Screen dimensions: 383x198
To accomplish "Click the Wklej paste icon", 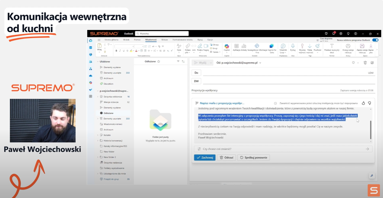I will pos(99,46).
